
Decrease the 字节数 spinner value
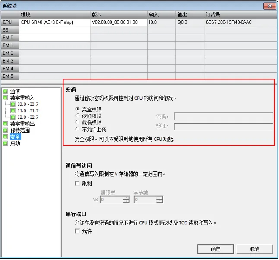(x=160, y=201)
